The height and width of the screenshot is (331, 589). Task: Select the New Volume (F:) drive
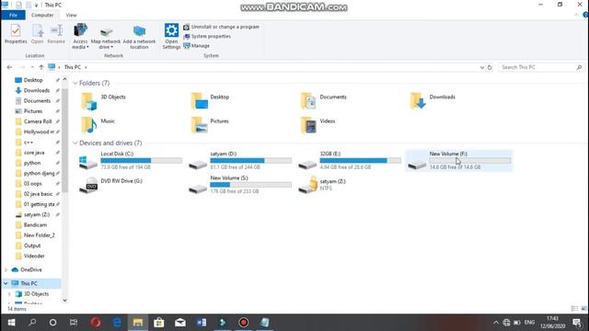458,160
